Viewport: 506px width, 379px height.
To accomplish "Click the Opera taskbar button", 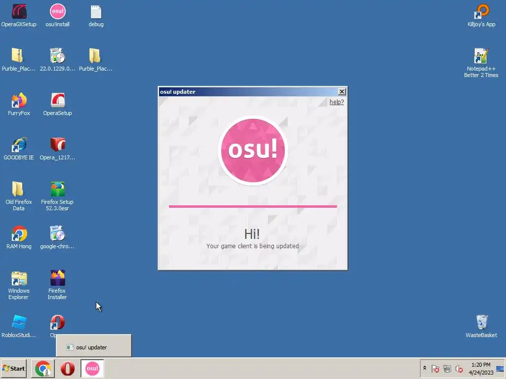I will [67, 368].
